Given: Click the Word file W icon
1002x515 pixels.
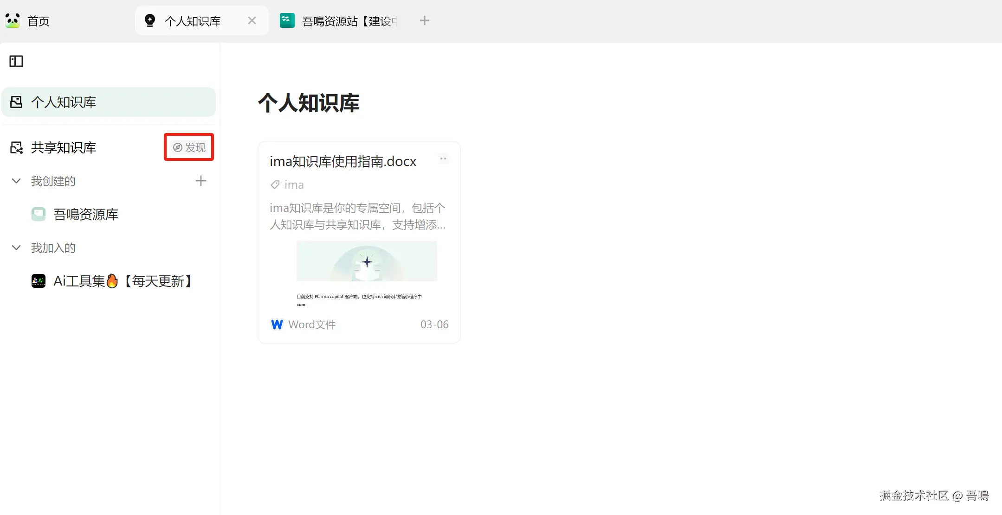Looking at the screenshot, I should (277, 324).
